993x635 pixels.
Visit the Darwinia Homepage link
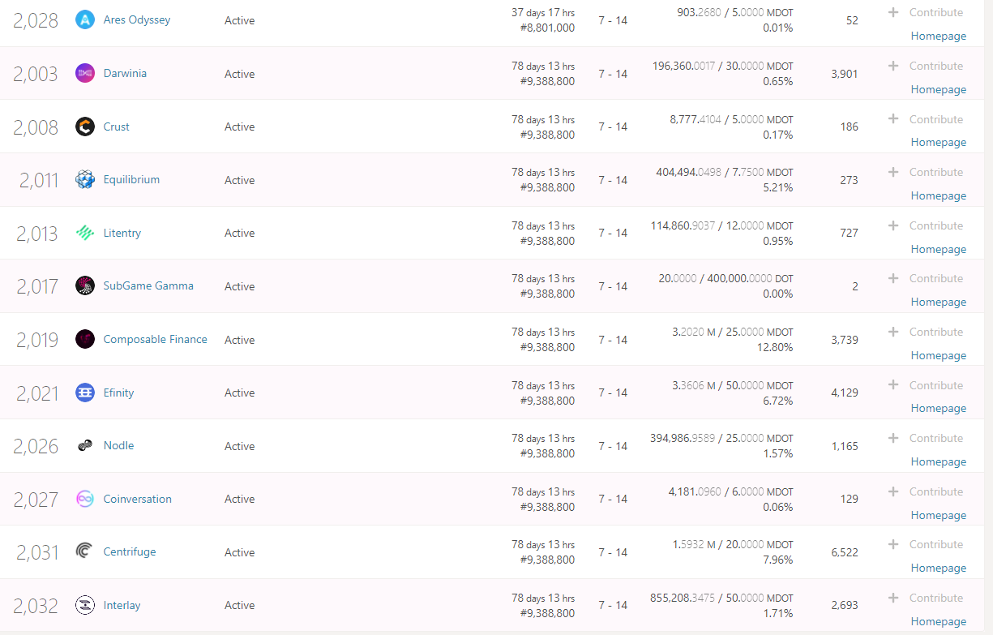click(939, 90)
